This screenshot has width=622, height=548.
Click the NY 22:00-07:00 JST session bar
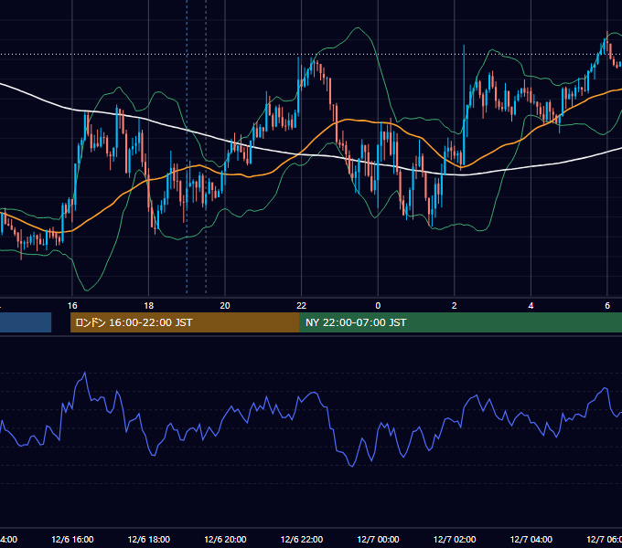pyautogui.click(x=460, y=322)
